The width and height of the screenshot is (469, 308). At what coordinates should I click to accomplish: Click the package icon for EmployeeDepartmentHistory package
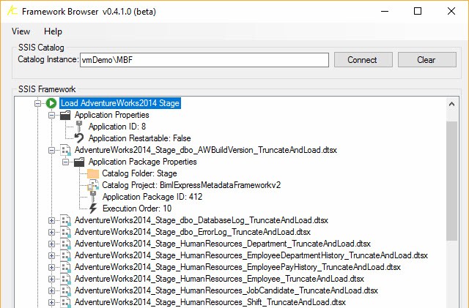coord(65,255)
